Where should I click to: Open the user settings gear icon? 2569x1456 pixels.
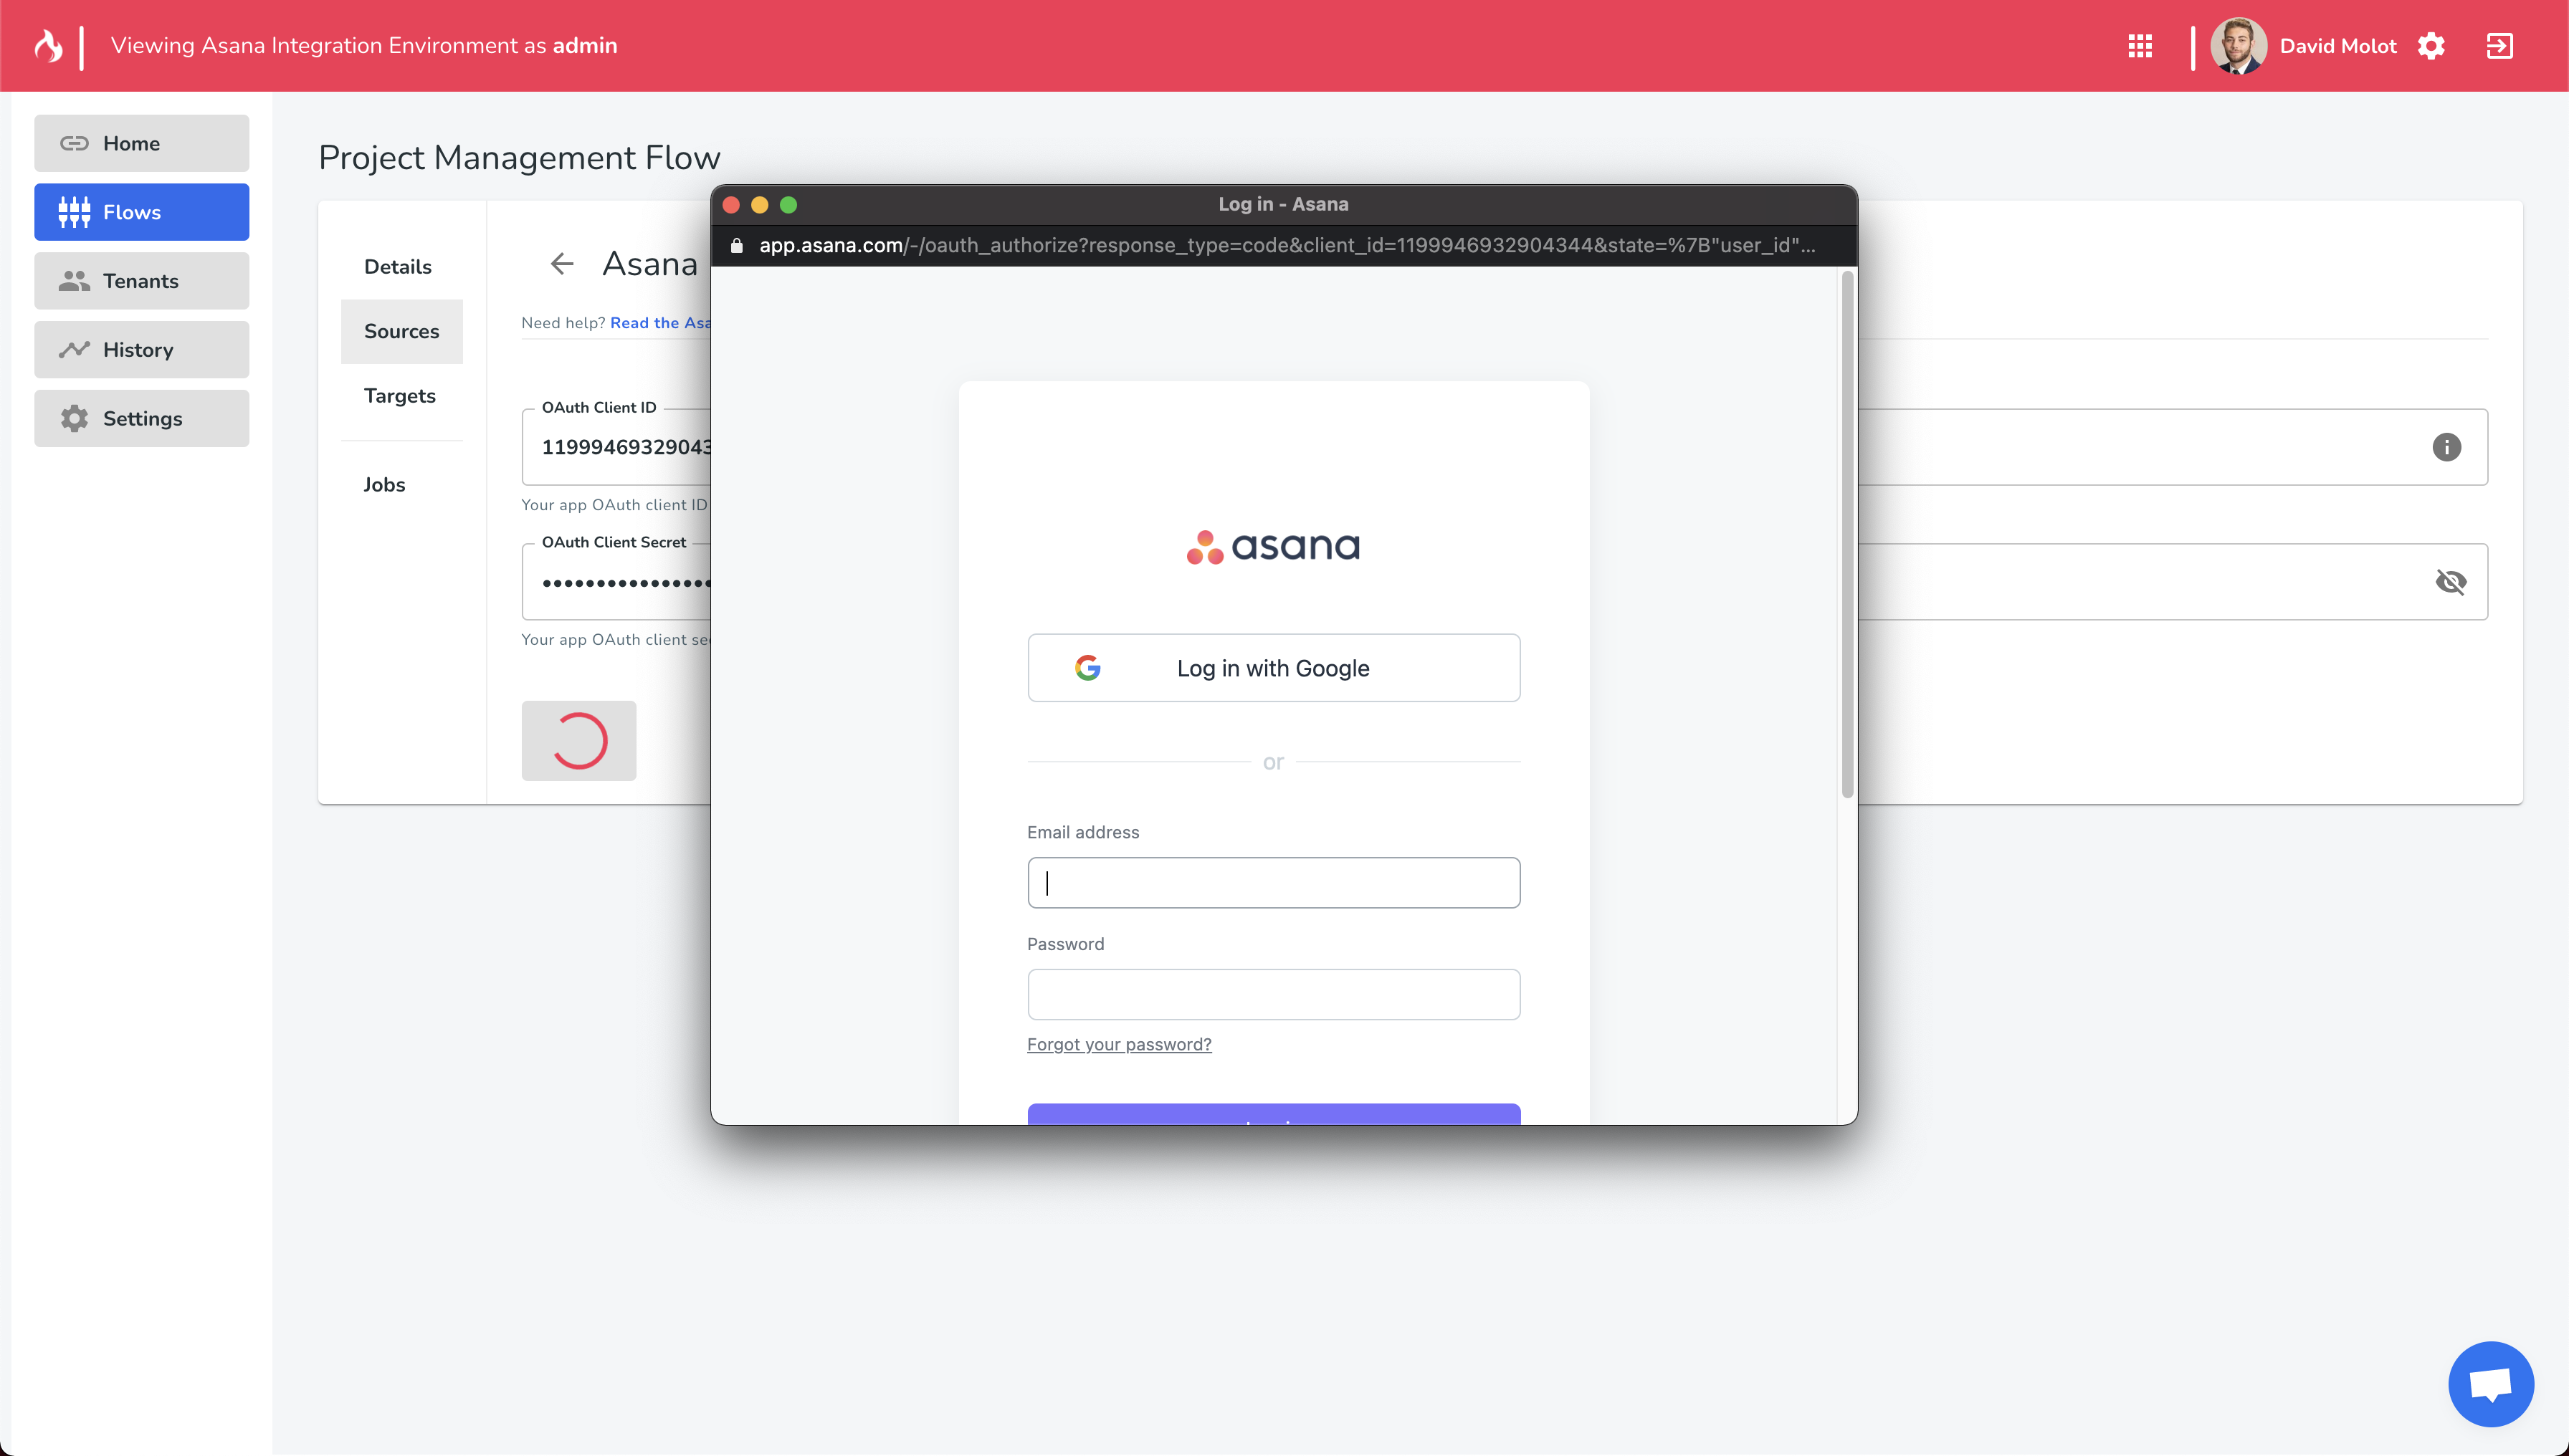pos(2431,46)
